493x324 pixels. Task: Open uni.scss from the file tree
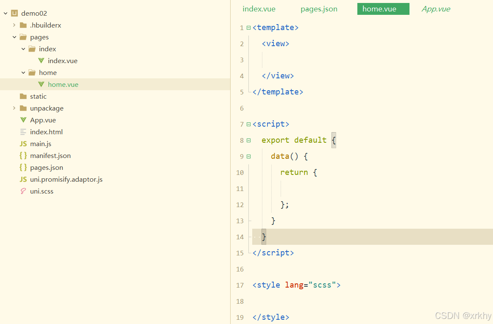pos(42,191)
